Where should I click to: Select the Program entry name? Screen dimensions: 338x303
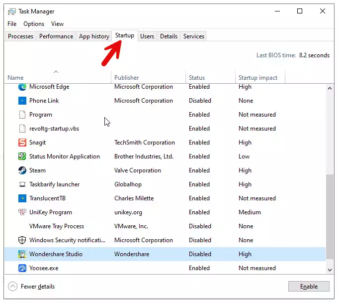tap(41, 115)
